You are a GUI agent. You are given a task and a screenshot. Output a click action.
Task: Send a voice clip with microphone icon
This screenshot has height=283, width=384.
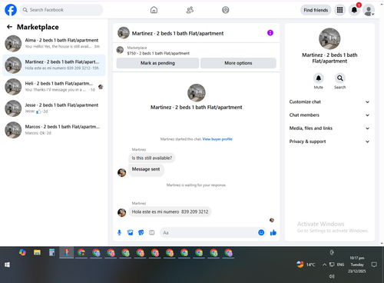119,232
